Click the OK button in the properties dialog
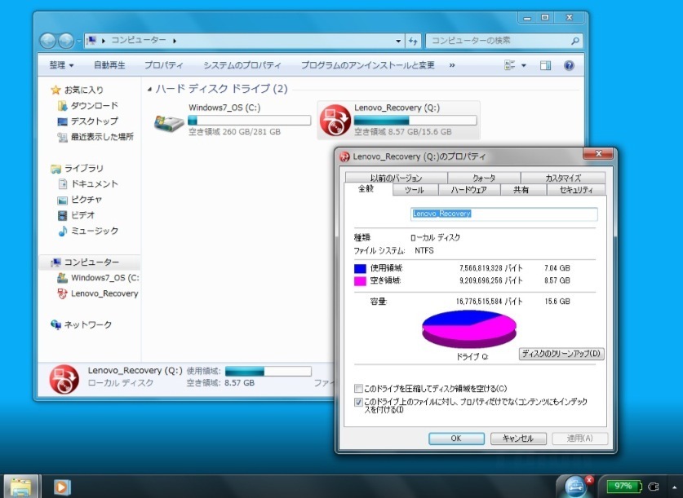Viewport: 683px width, 498px height. click(x=456, y=439)
